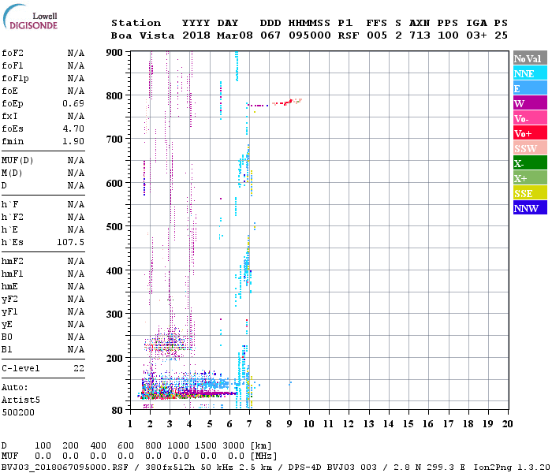
Task: Click the B1 parameter label
Action: (7, 349)
